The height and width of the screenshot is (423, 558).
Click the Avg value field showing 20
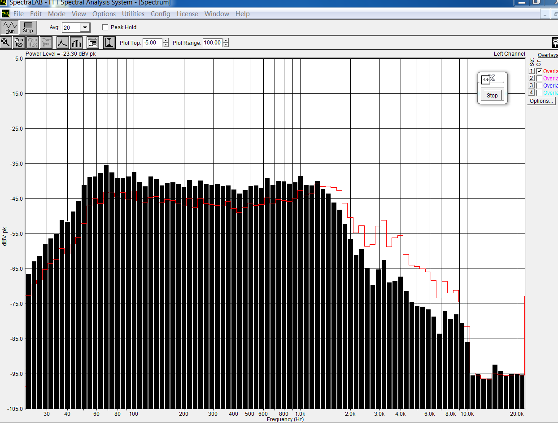tap(71, 28)
